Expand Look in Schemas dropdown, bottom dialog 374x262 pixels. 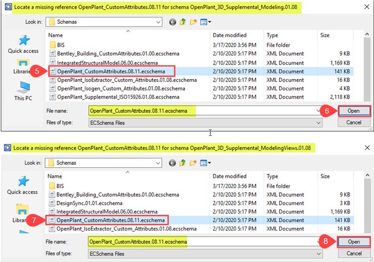(157, 163)
